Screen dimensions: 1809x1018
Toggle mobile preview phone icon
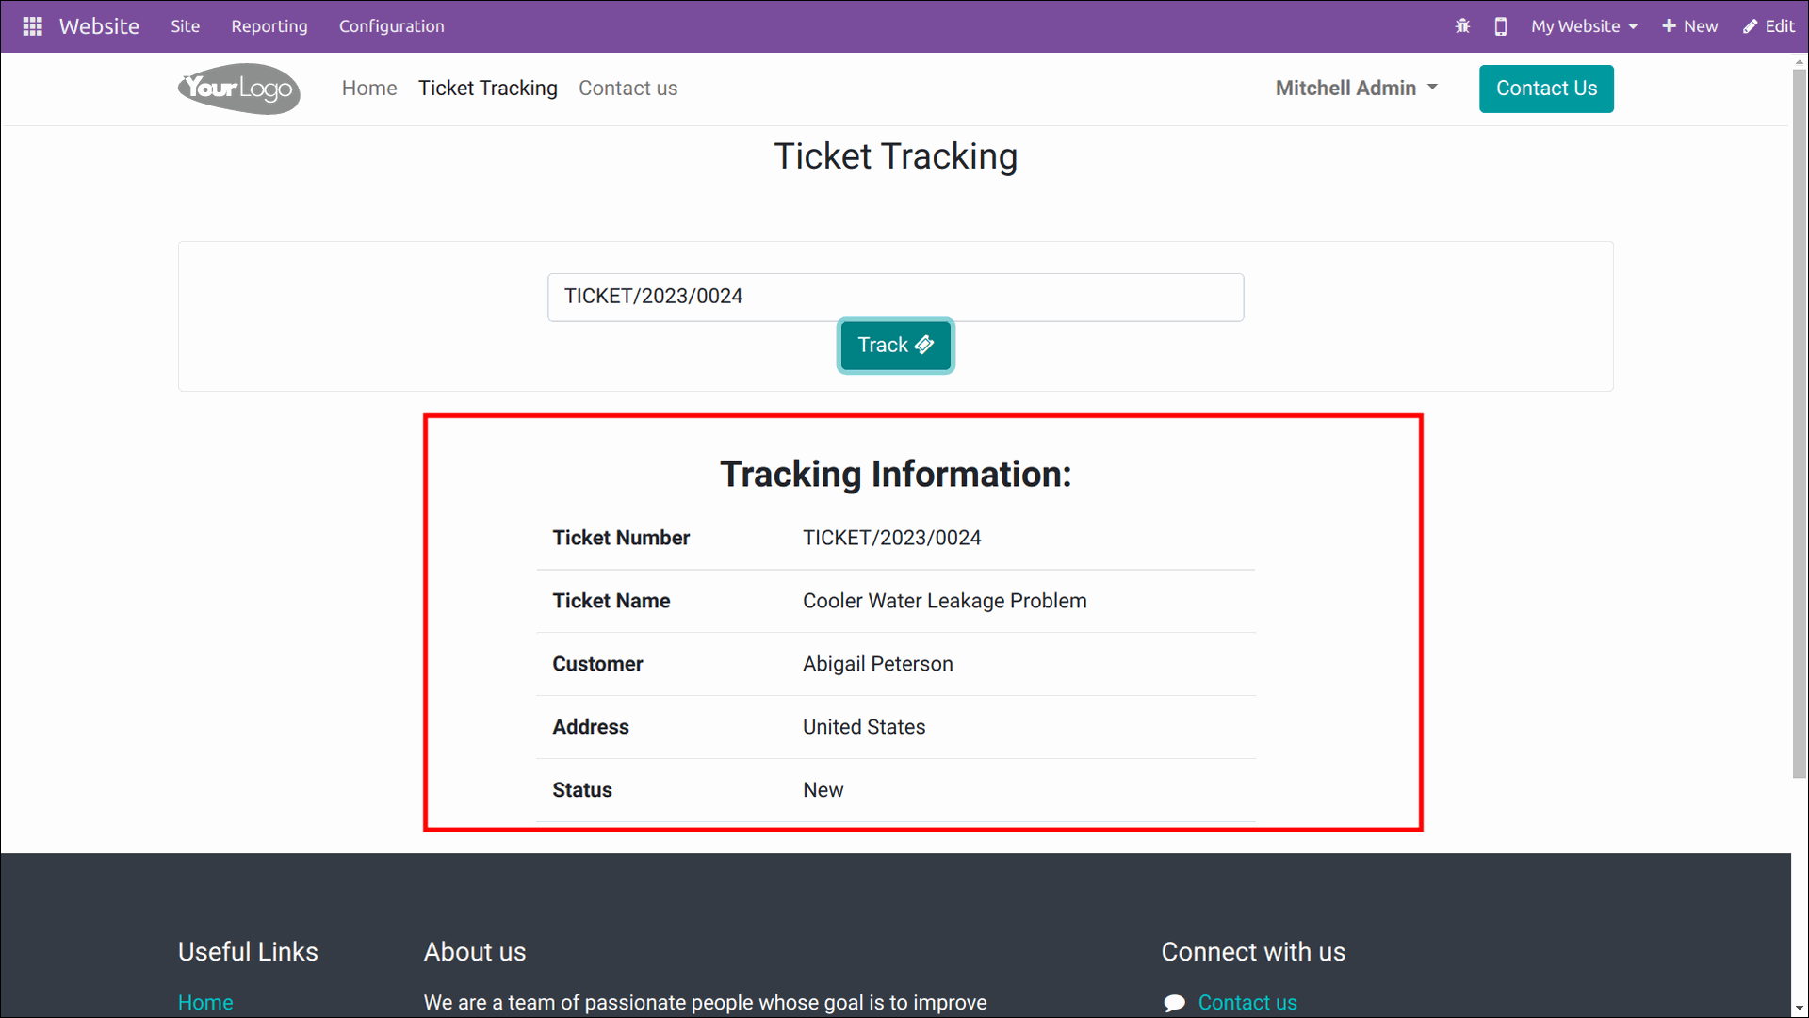click(x=1501, y=26)
